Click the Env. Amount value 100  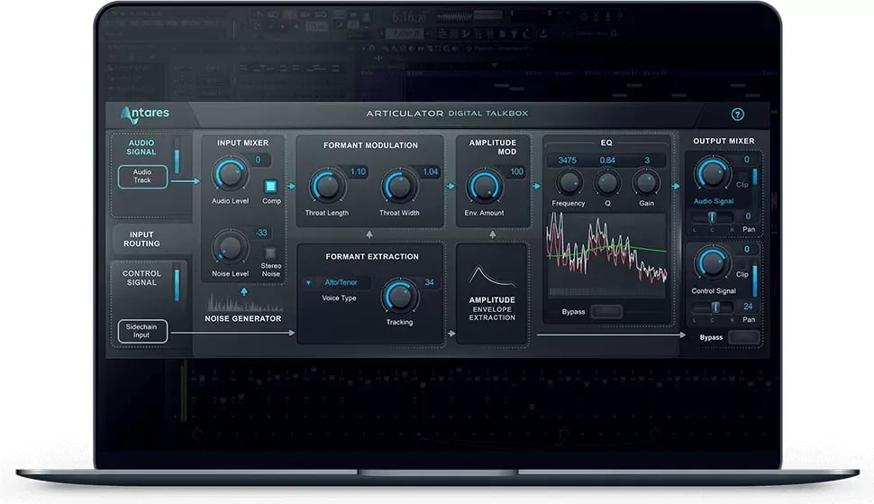pos(516,171)
